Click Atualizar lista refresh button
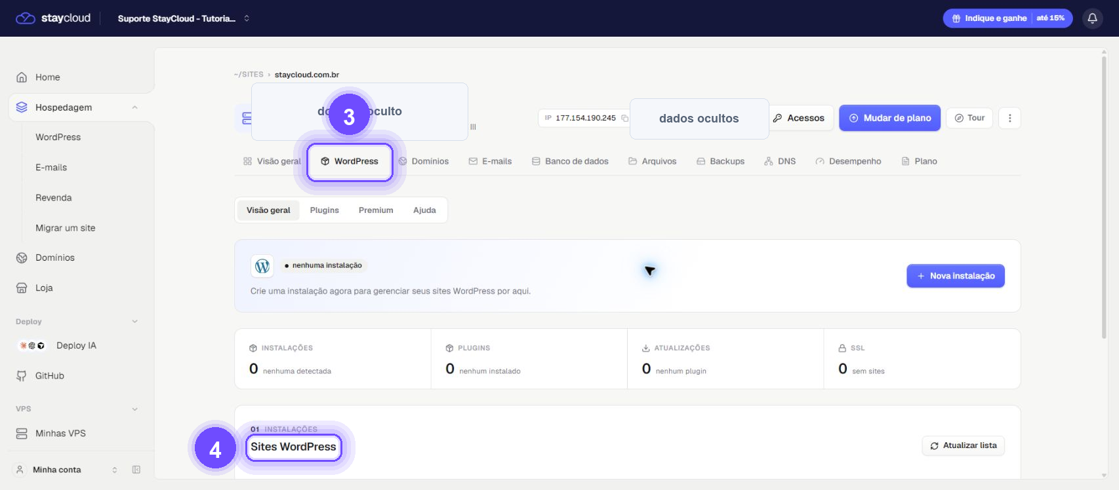 pyautogui.click(x=963, y=445)
